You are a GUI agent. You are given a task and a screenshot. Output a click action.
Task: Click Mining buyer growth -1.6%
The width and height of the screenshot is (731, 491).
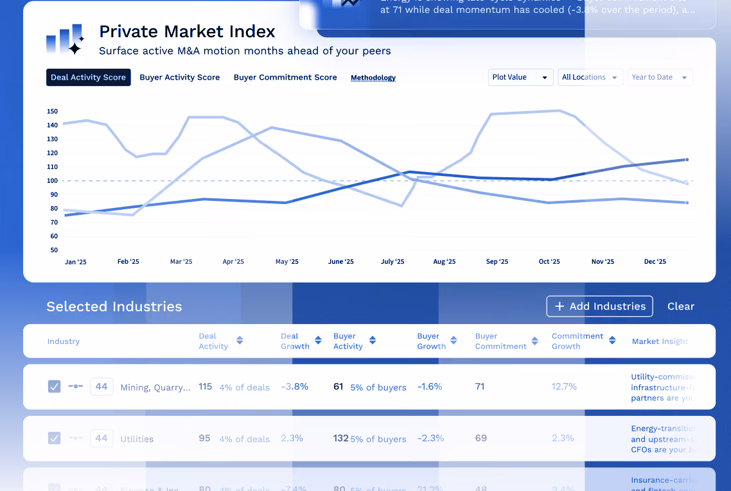pyautogui.click(x=430, y=386)
